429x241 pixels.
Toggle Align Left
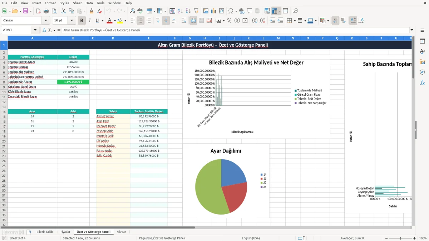coord(133,21)
